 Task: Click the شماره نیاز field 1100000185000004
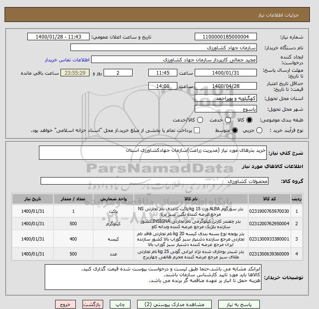tap(226, 36)
